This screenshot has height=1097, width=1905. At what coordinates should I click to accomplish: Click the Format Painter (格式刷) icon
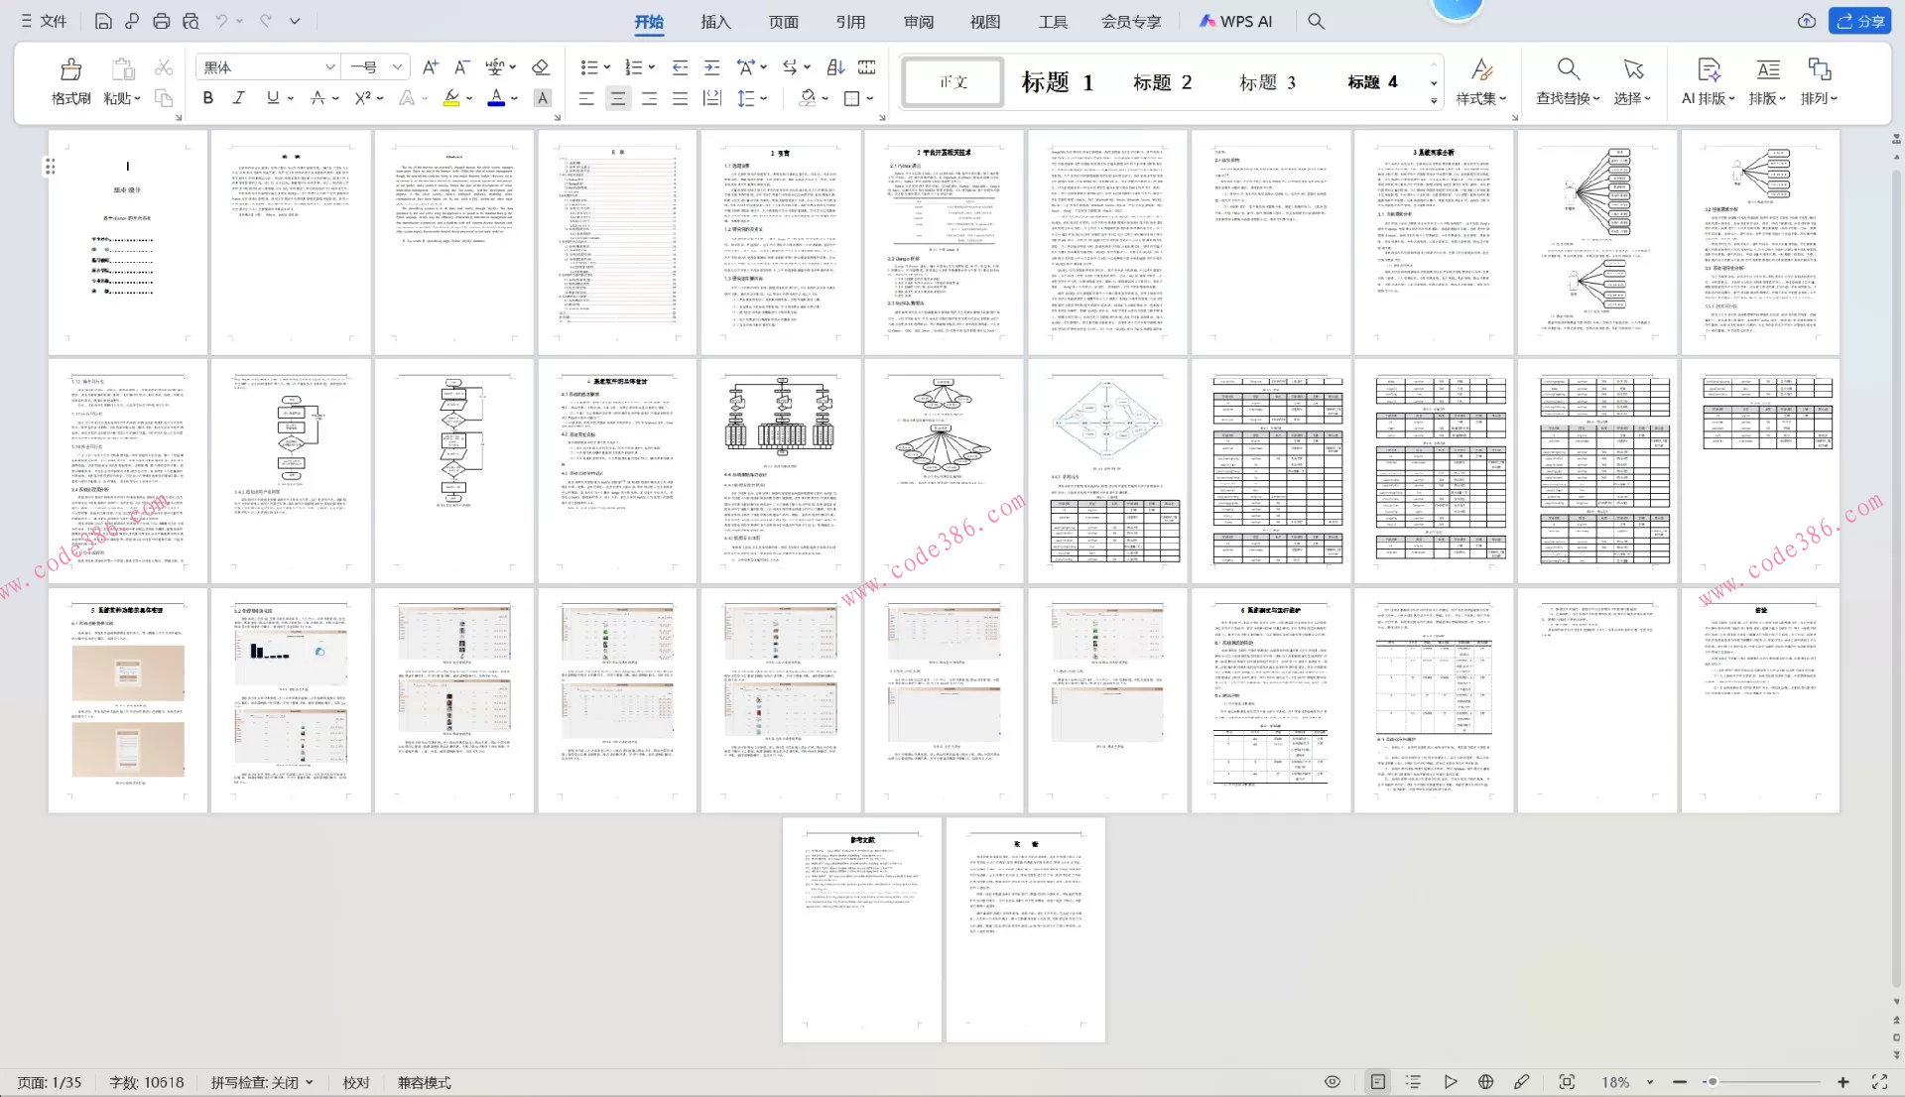click(x=70, y=69)
